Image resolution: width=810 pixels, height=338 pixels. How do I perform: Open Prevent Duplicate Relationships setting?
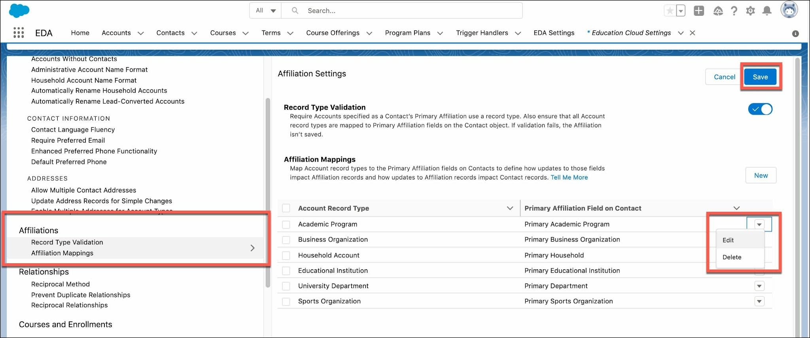coord(81,295)
